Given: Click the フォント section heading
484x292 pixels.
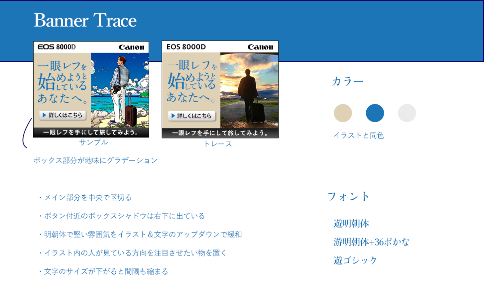Looking at the screenshot, I should (348, 196).
